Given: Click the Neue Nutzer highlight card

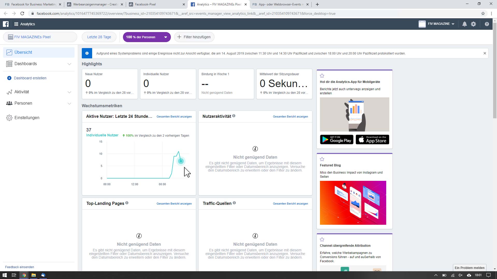Looking at the screenshot, I should pos(110,84).
